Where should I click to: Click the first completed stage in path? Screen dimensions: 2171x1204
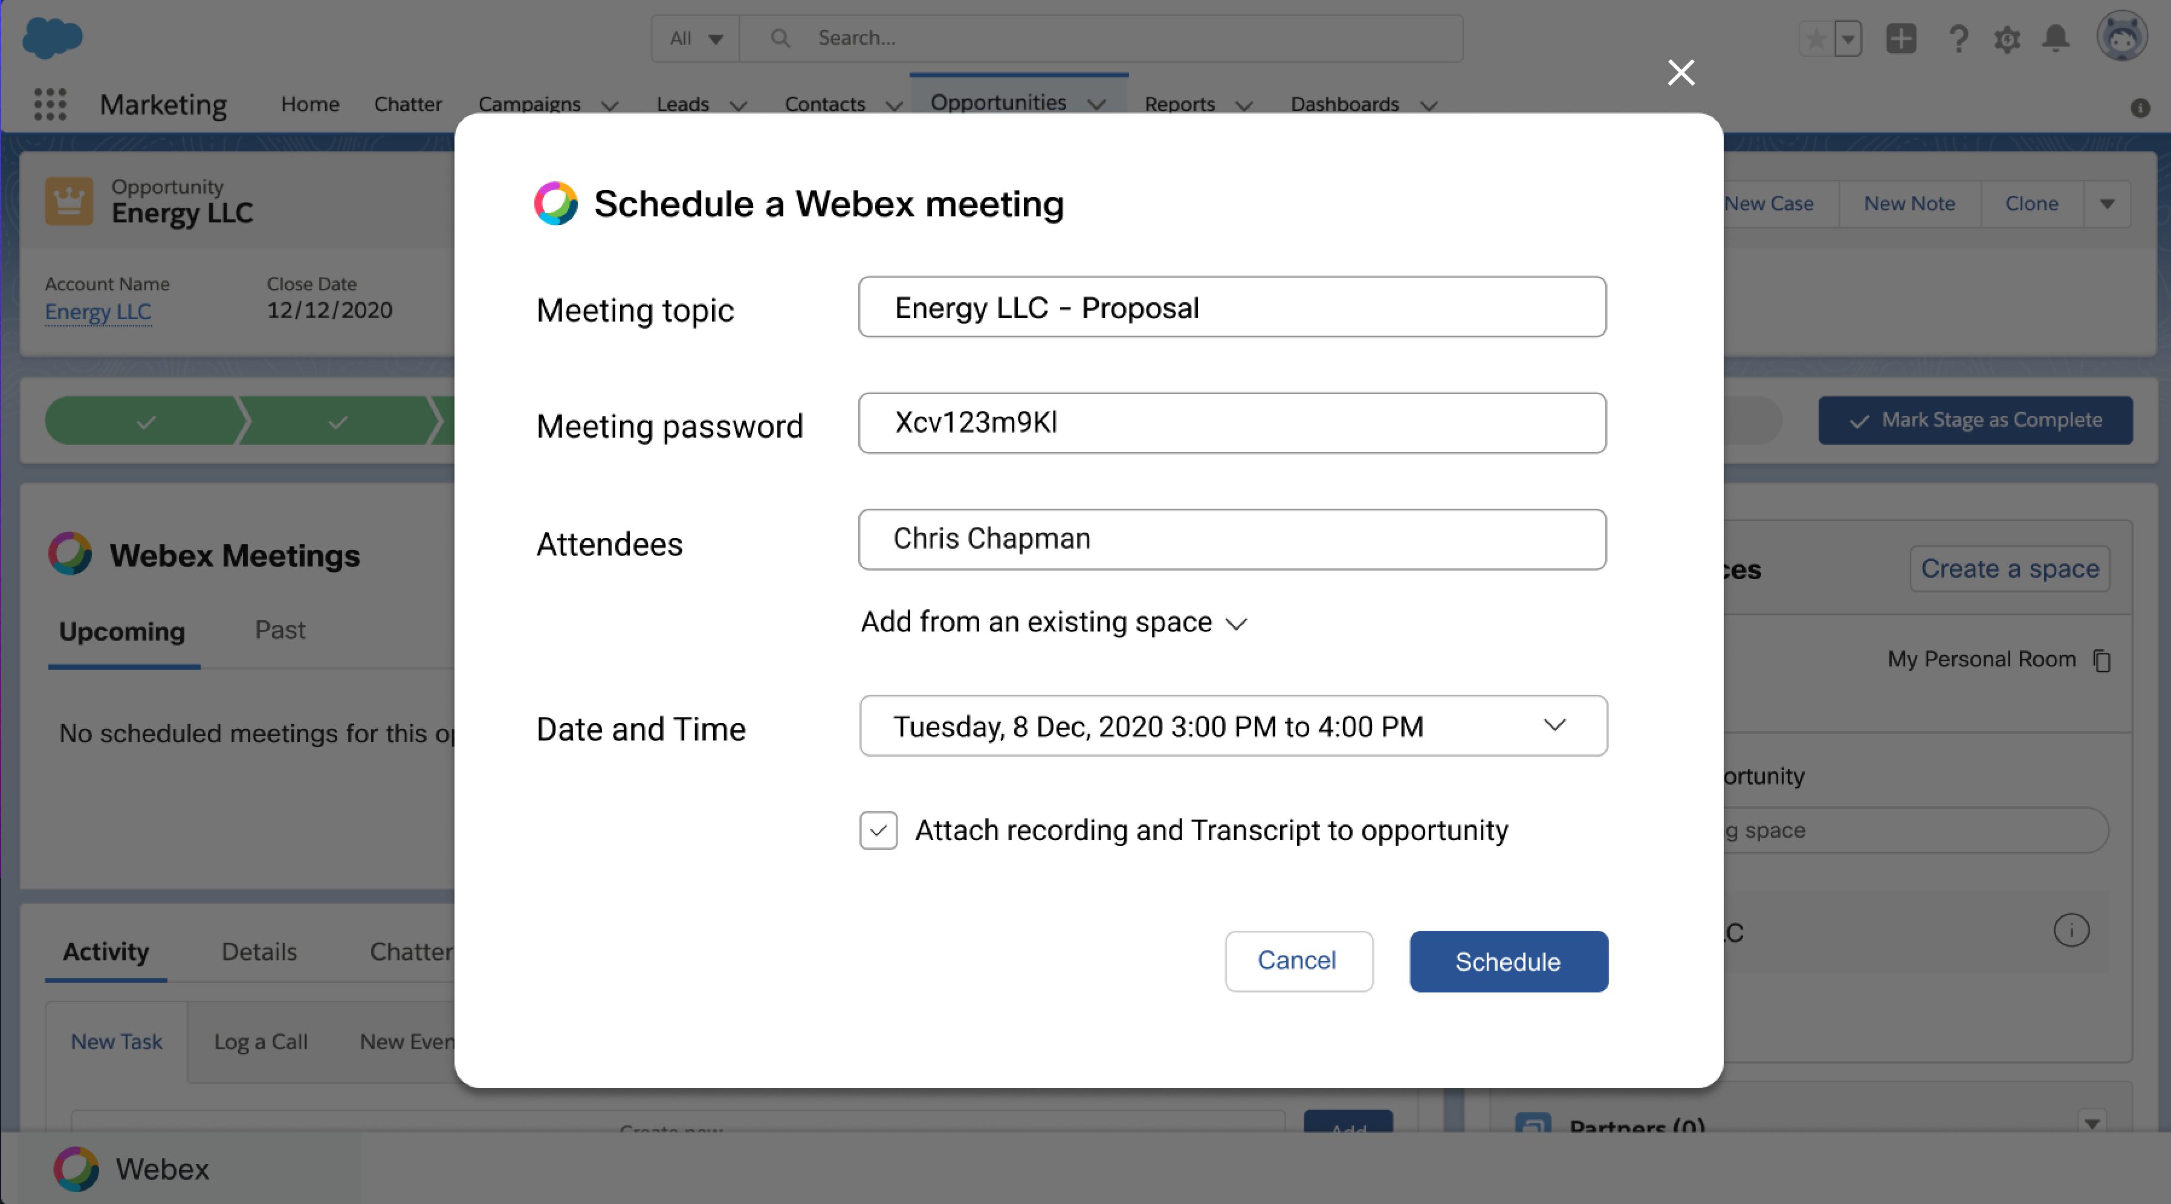(146, 421)
